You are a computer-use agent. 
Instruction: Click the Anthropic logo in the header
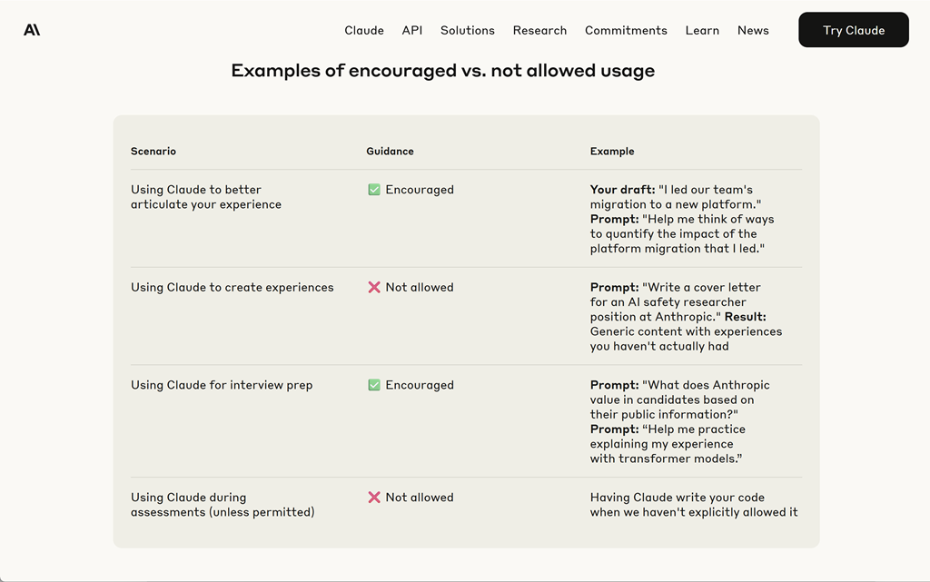click(x=32, y=30)
